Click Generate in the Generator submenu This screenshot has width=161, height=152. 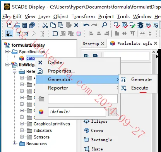click(138, 79)
